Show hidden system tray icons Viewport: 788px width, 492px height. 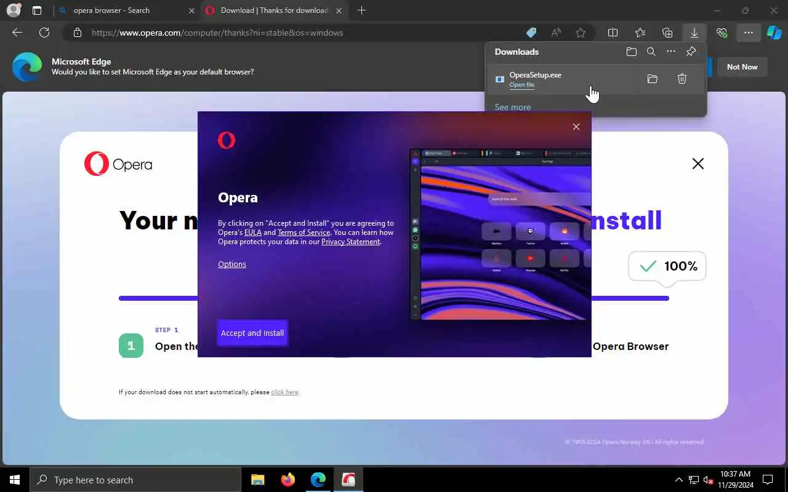679,480
